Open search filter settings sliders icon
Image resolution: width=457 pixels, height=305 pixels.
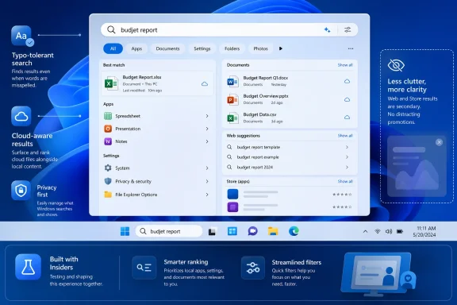348,29
